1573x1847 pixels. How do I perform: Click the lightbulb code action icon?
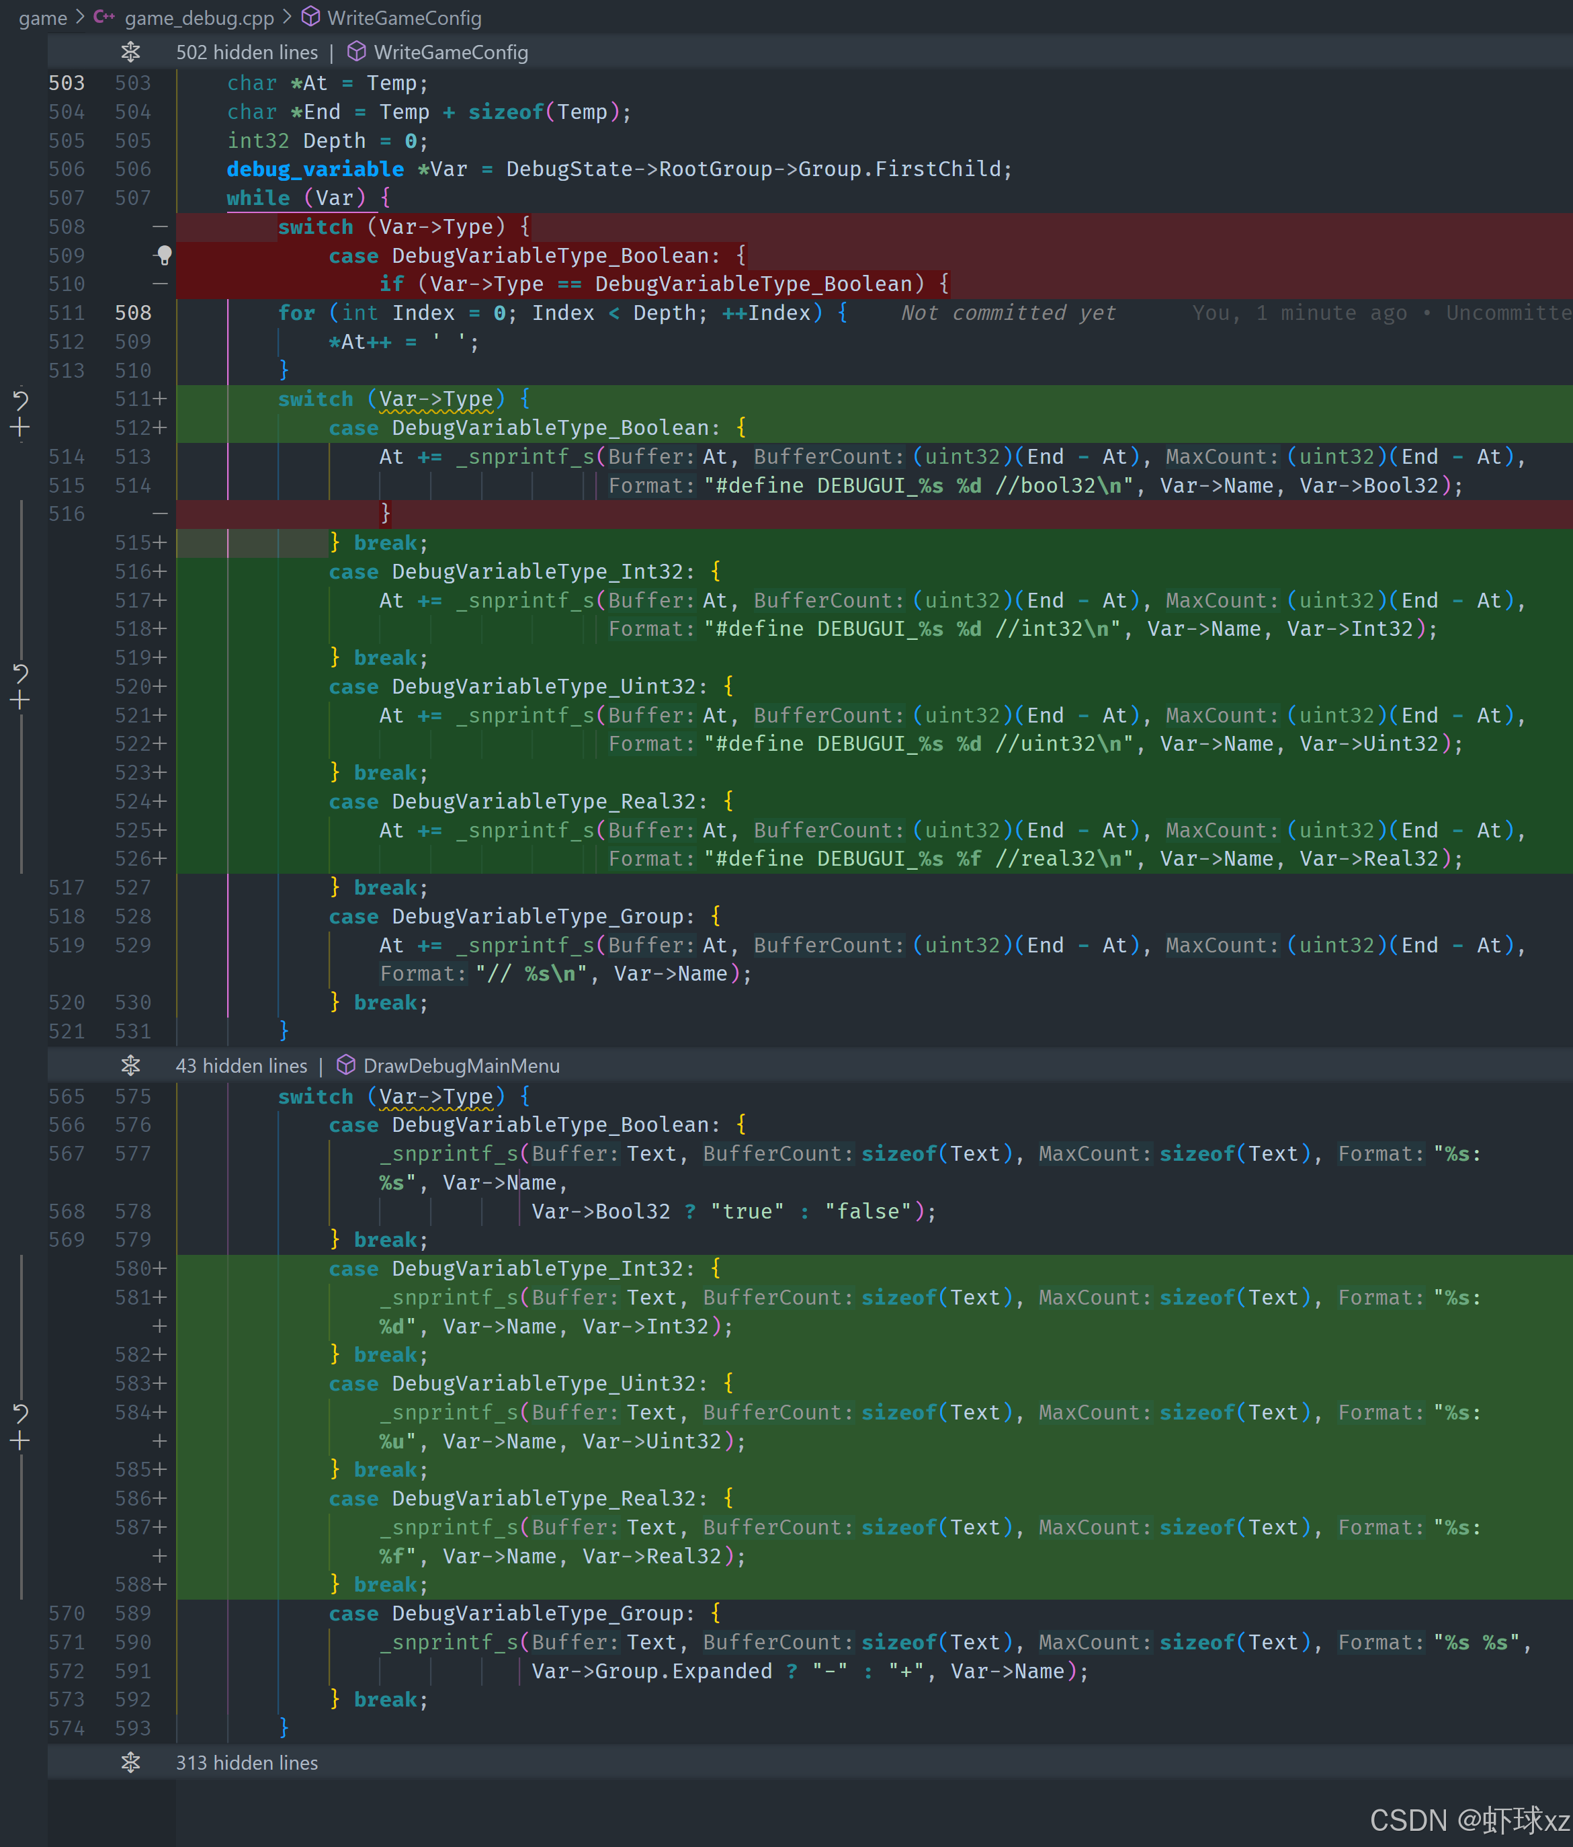164,255
